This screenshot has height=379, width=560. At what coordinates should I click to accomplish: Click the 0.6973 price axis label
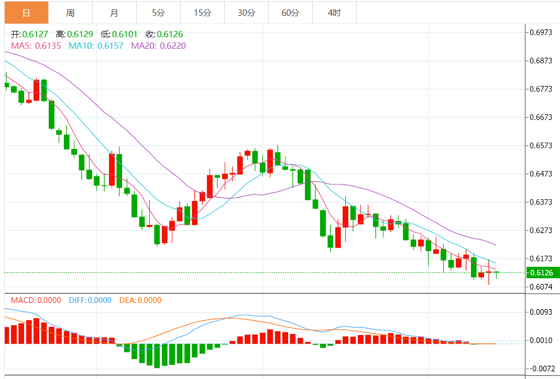click(541, 33)
